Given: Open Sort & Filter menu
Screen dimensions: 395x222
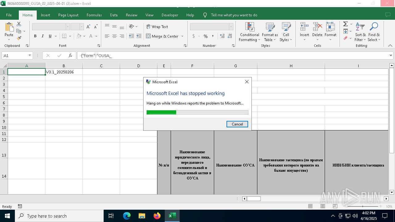Looking at the screenshot, I should tap(360, 32).
